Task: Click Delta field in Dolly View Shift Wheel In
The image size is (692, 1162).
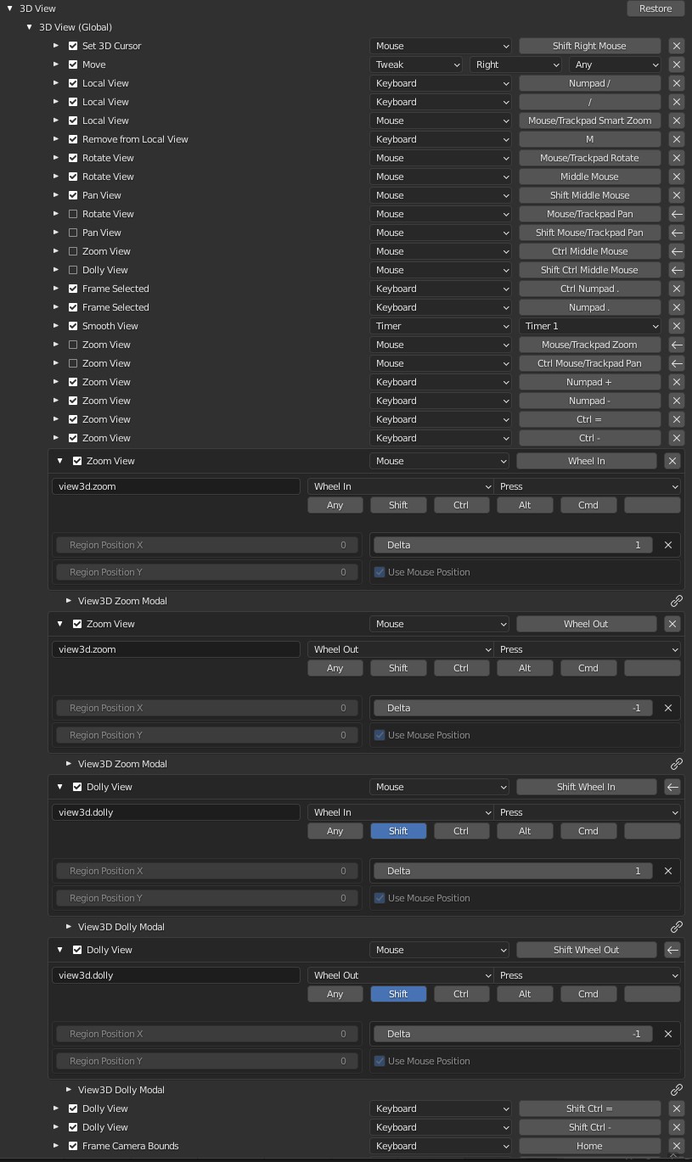Action: coord(514,871)
